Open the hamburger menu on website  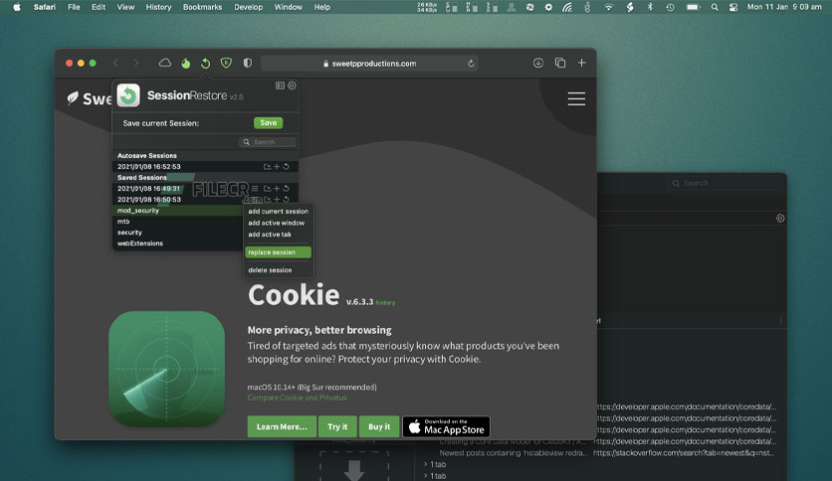coord(576,99)
